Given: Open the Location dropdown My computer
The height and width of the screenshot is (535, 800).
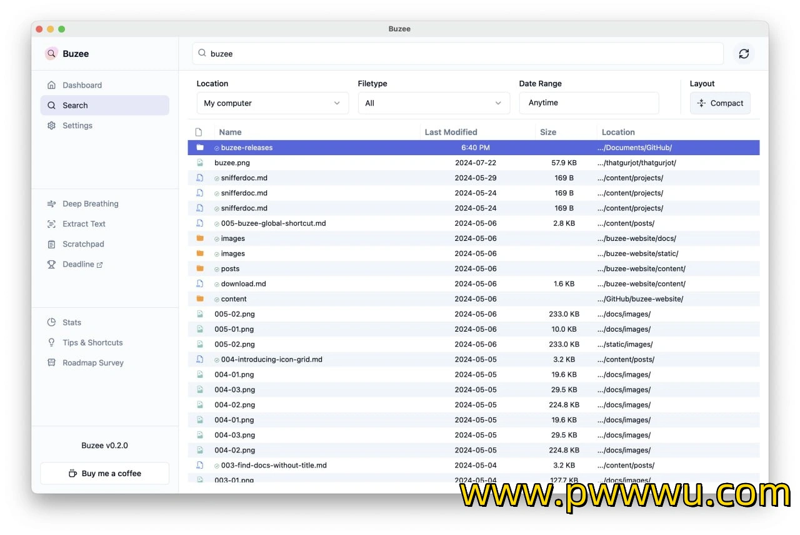Looking at the screenshot, I should (x=272, y=103).
